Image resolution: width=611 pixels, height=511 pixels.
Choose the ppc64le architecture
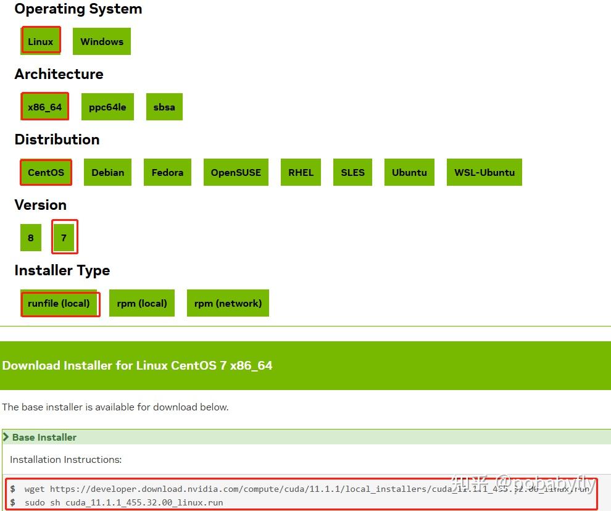[107, 106]
